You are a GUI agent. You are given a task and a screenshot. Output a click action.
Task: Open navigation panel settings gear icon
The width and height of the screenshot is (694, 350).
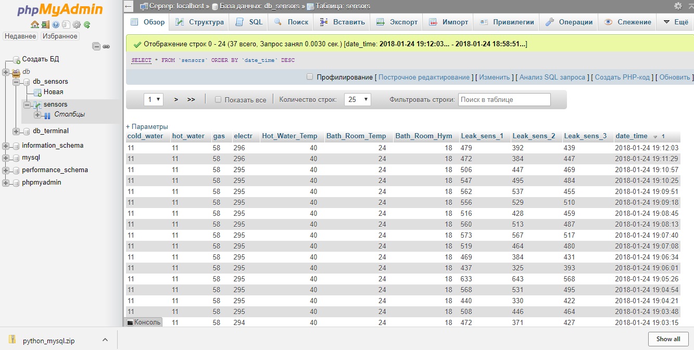(x=77, y=24)
